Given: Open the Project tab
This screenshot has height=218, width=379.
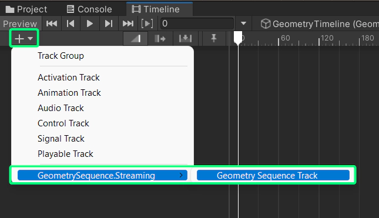Looking at the screenshot, I should point(26,9).
